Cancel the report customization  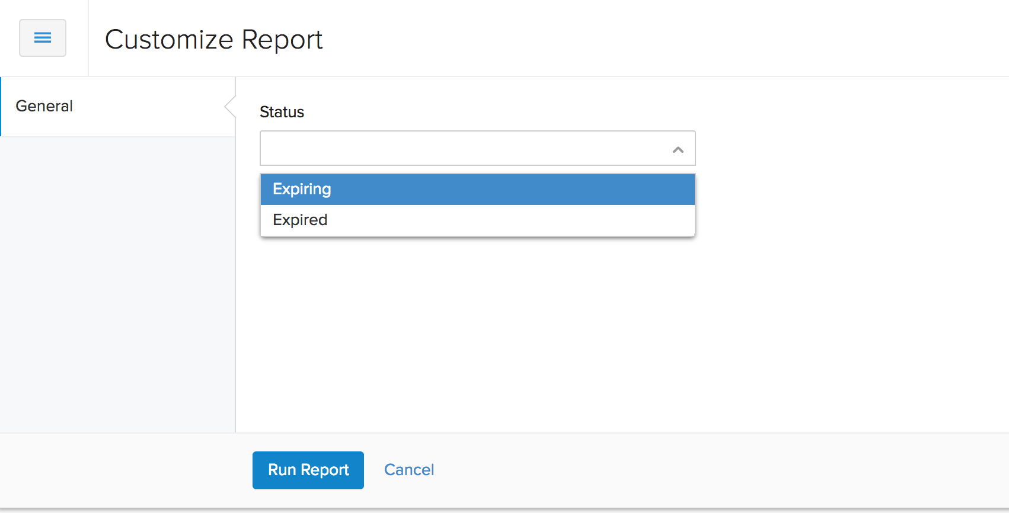point(409,470)
